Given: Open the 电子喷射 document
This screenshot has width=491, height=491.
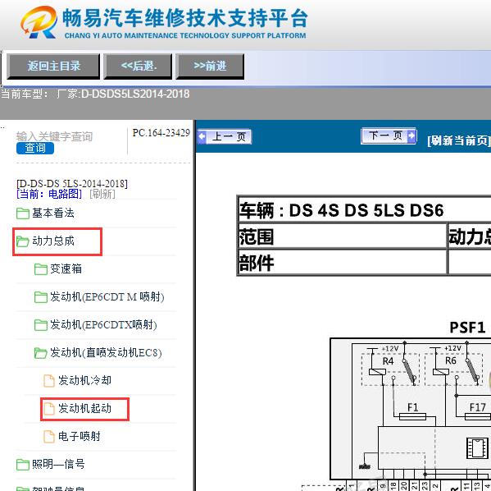Looking at the screenshot, I should click(x=80, y=437).
